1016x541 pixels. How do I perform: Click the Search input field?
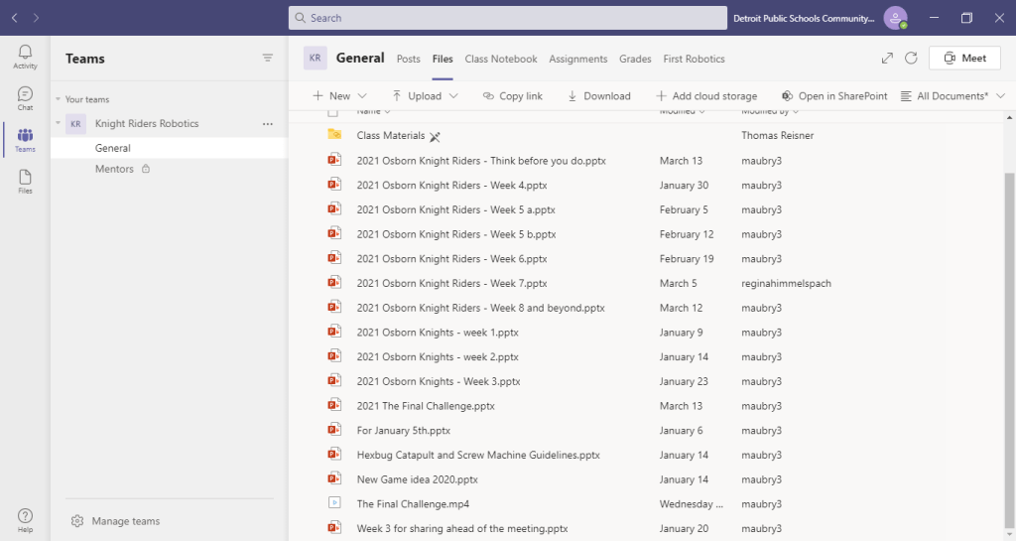click(x=507, y=18)
